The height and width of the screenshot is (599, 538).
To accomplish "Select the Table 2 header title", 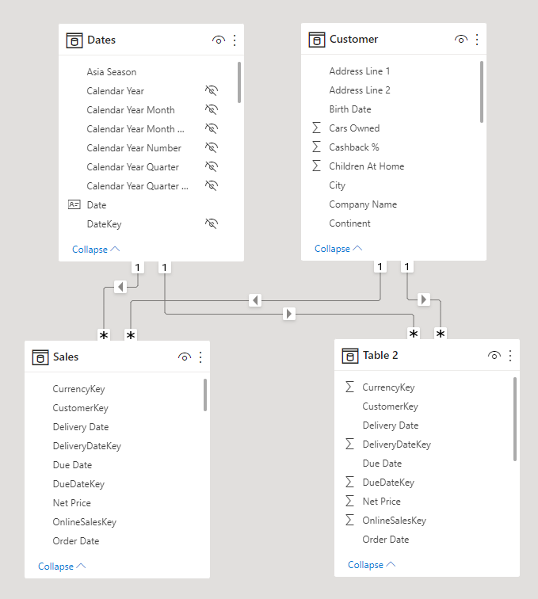I will tap(380, 356).
